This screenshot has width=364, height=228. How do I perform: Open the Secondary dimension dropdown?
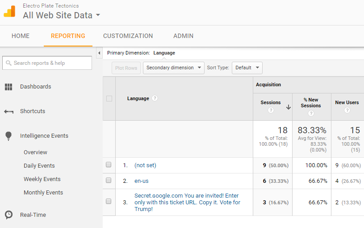173,68
